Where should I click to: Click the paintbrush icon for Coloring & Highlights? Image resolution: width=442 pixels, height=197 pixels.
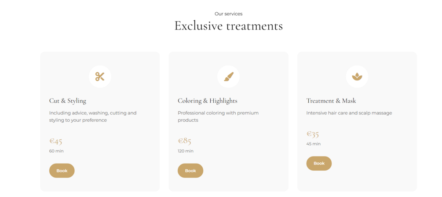pyautogui.click(x=228, y=77)
